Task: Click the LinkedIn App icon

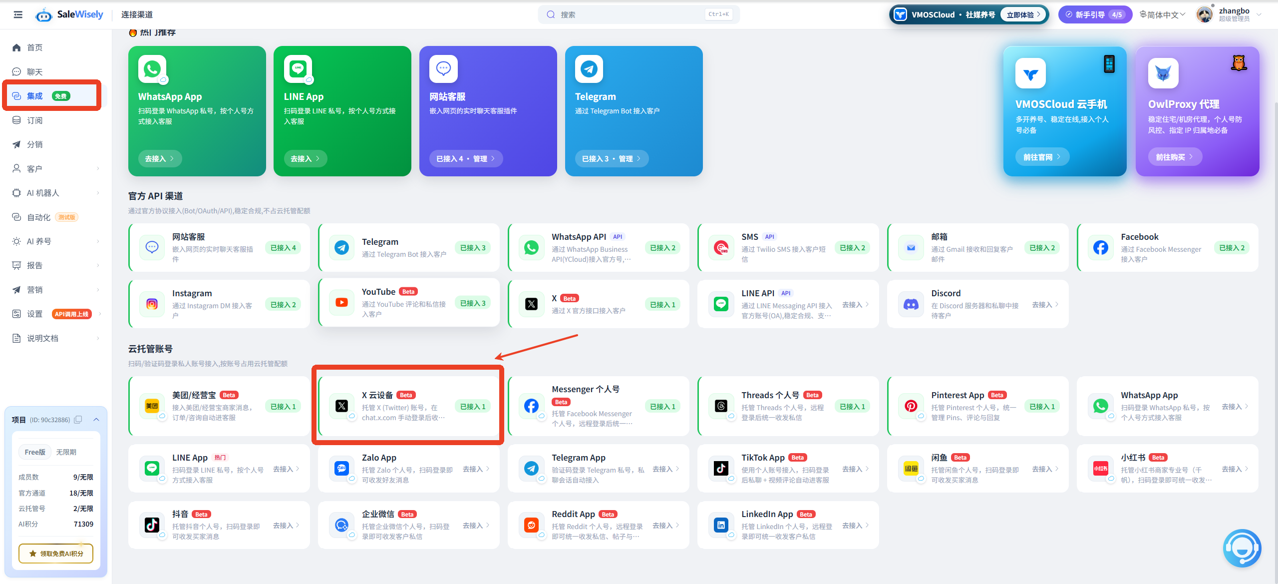Action: (x=721, y=525)
